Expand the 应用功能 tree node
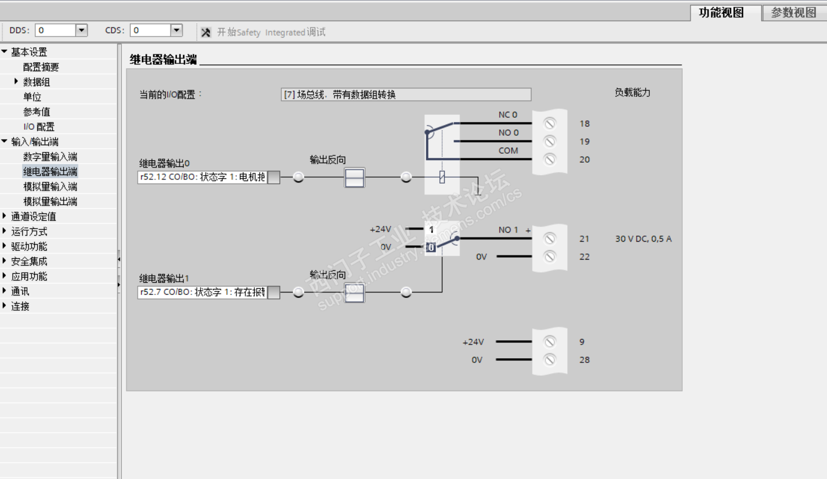Image resolution: width=827 pixels, height=479 pixels. (5, 276)
